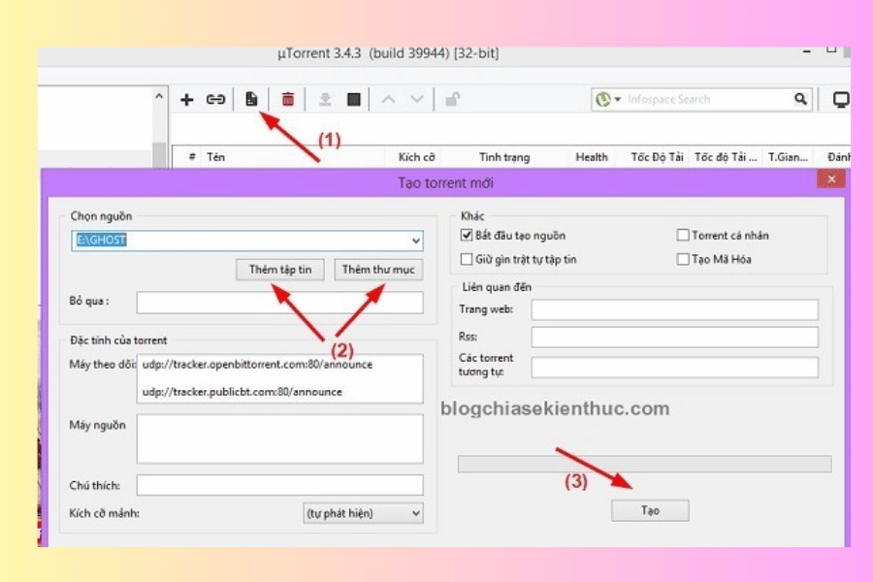
Task: Open the search provider dropdown arrow
Action: (x=618, y=100)
